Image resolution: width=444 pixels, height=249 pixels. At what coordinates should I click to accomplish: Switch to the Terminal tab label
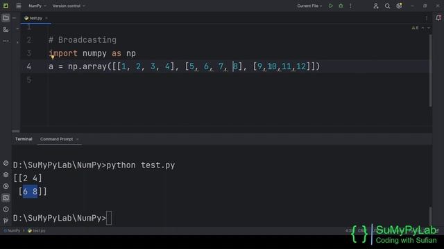(24, 139)
